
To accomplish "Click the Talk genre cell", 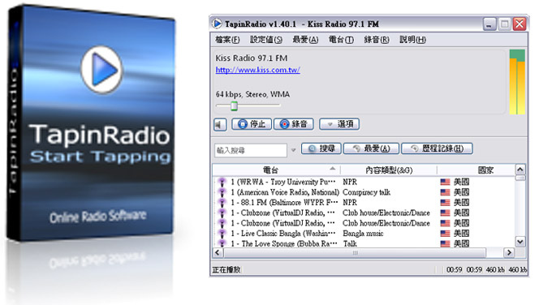I will pos(350,243).
